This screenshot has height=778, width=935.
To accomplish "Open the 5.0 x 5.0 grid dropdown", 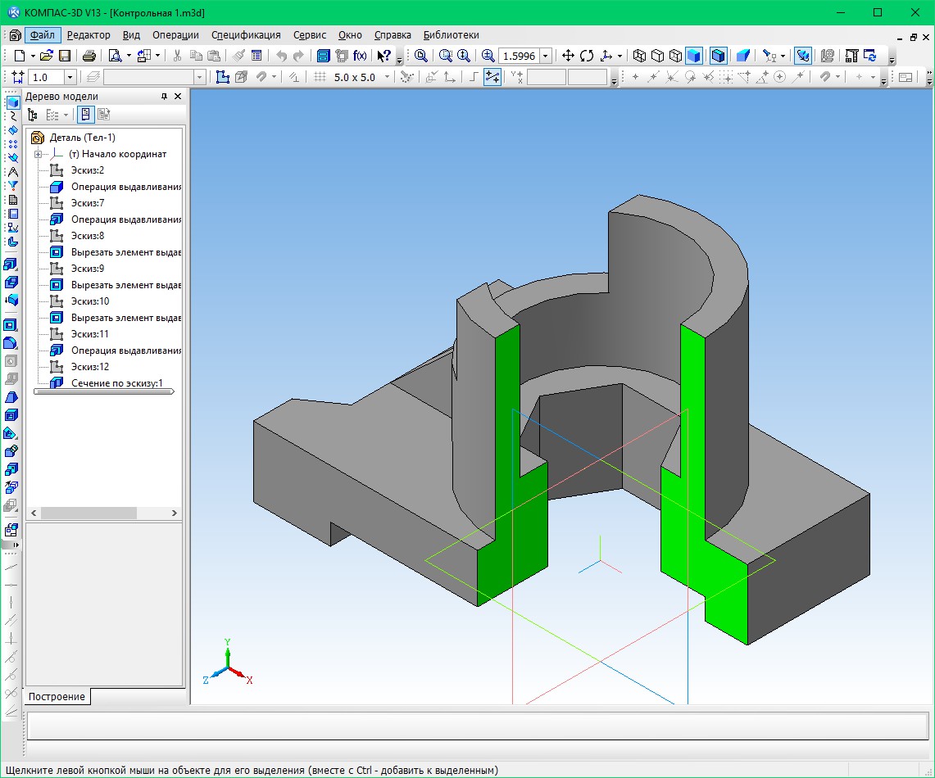I will (x=388, y=77).
